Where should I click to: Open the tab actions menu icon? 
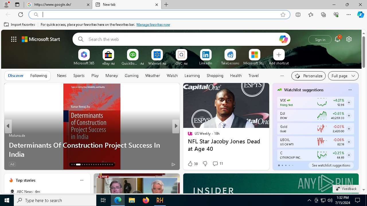[17, 5]
